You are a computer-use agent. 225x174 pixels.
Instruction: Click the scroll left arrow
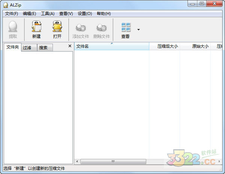click(x=77, y=162)
